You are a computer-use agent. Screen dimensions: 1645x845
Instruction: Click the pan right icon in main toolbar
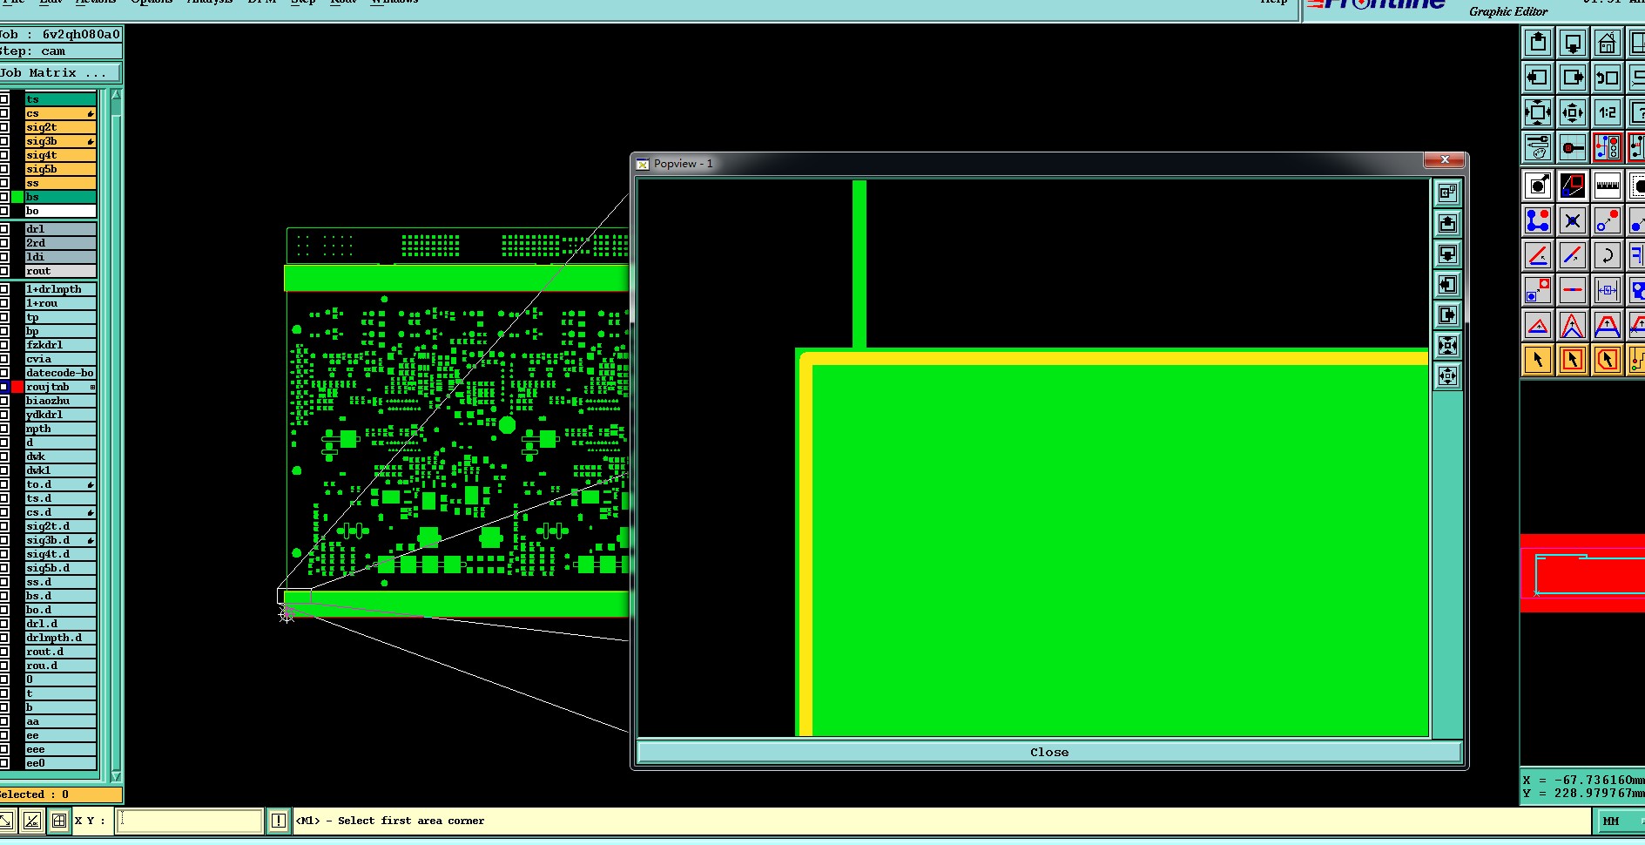pos(1573,78)
